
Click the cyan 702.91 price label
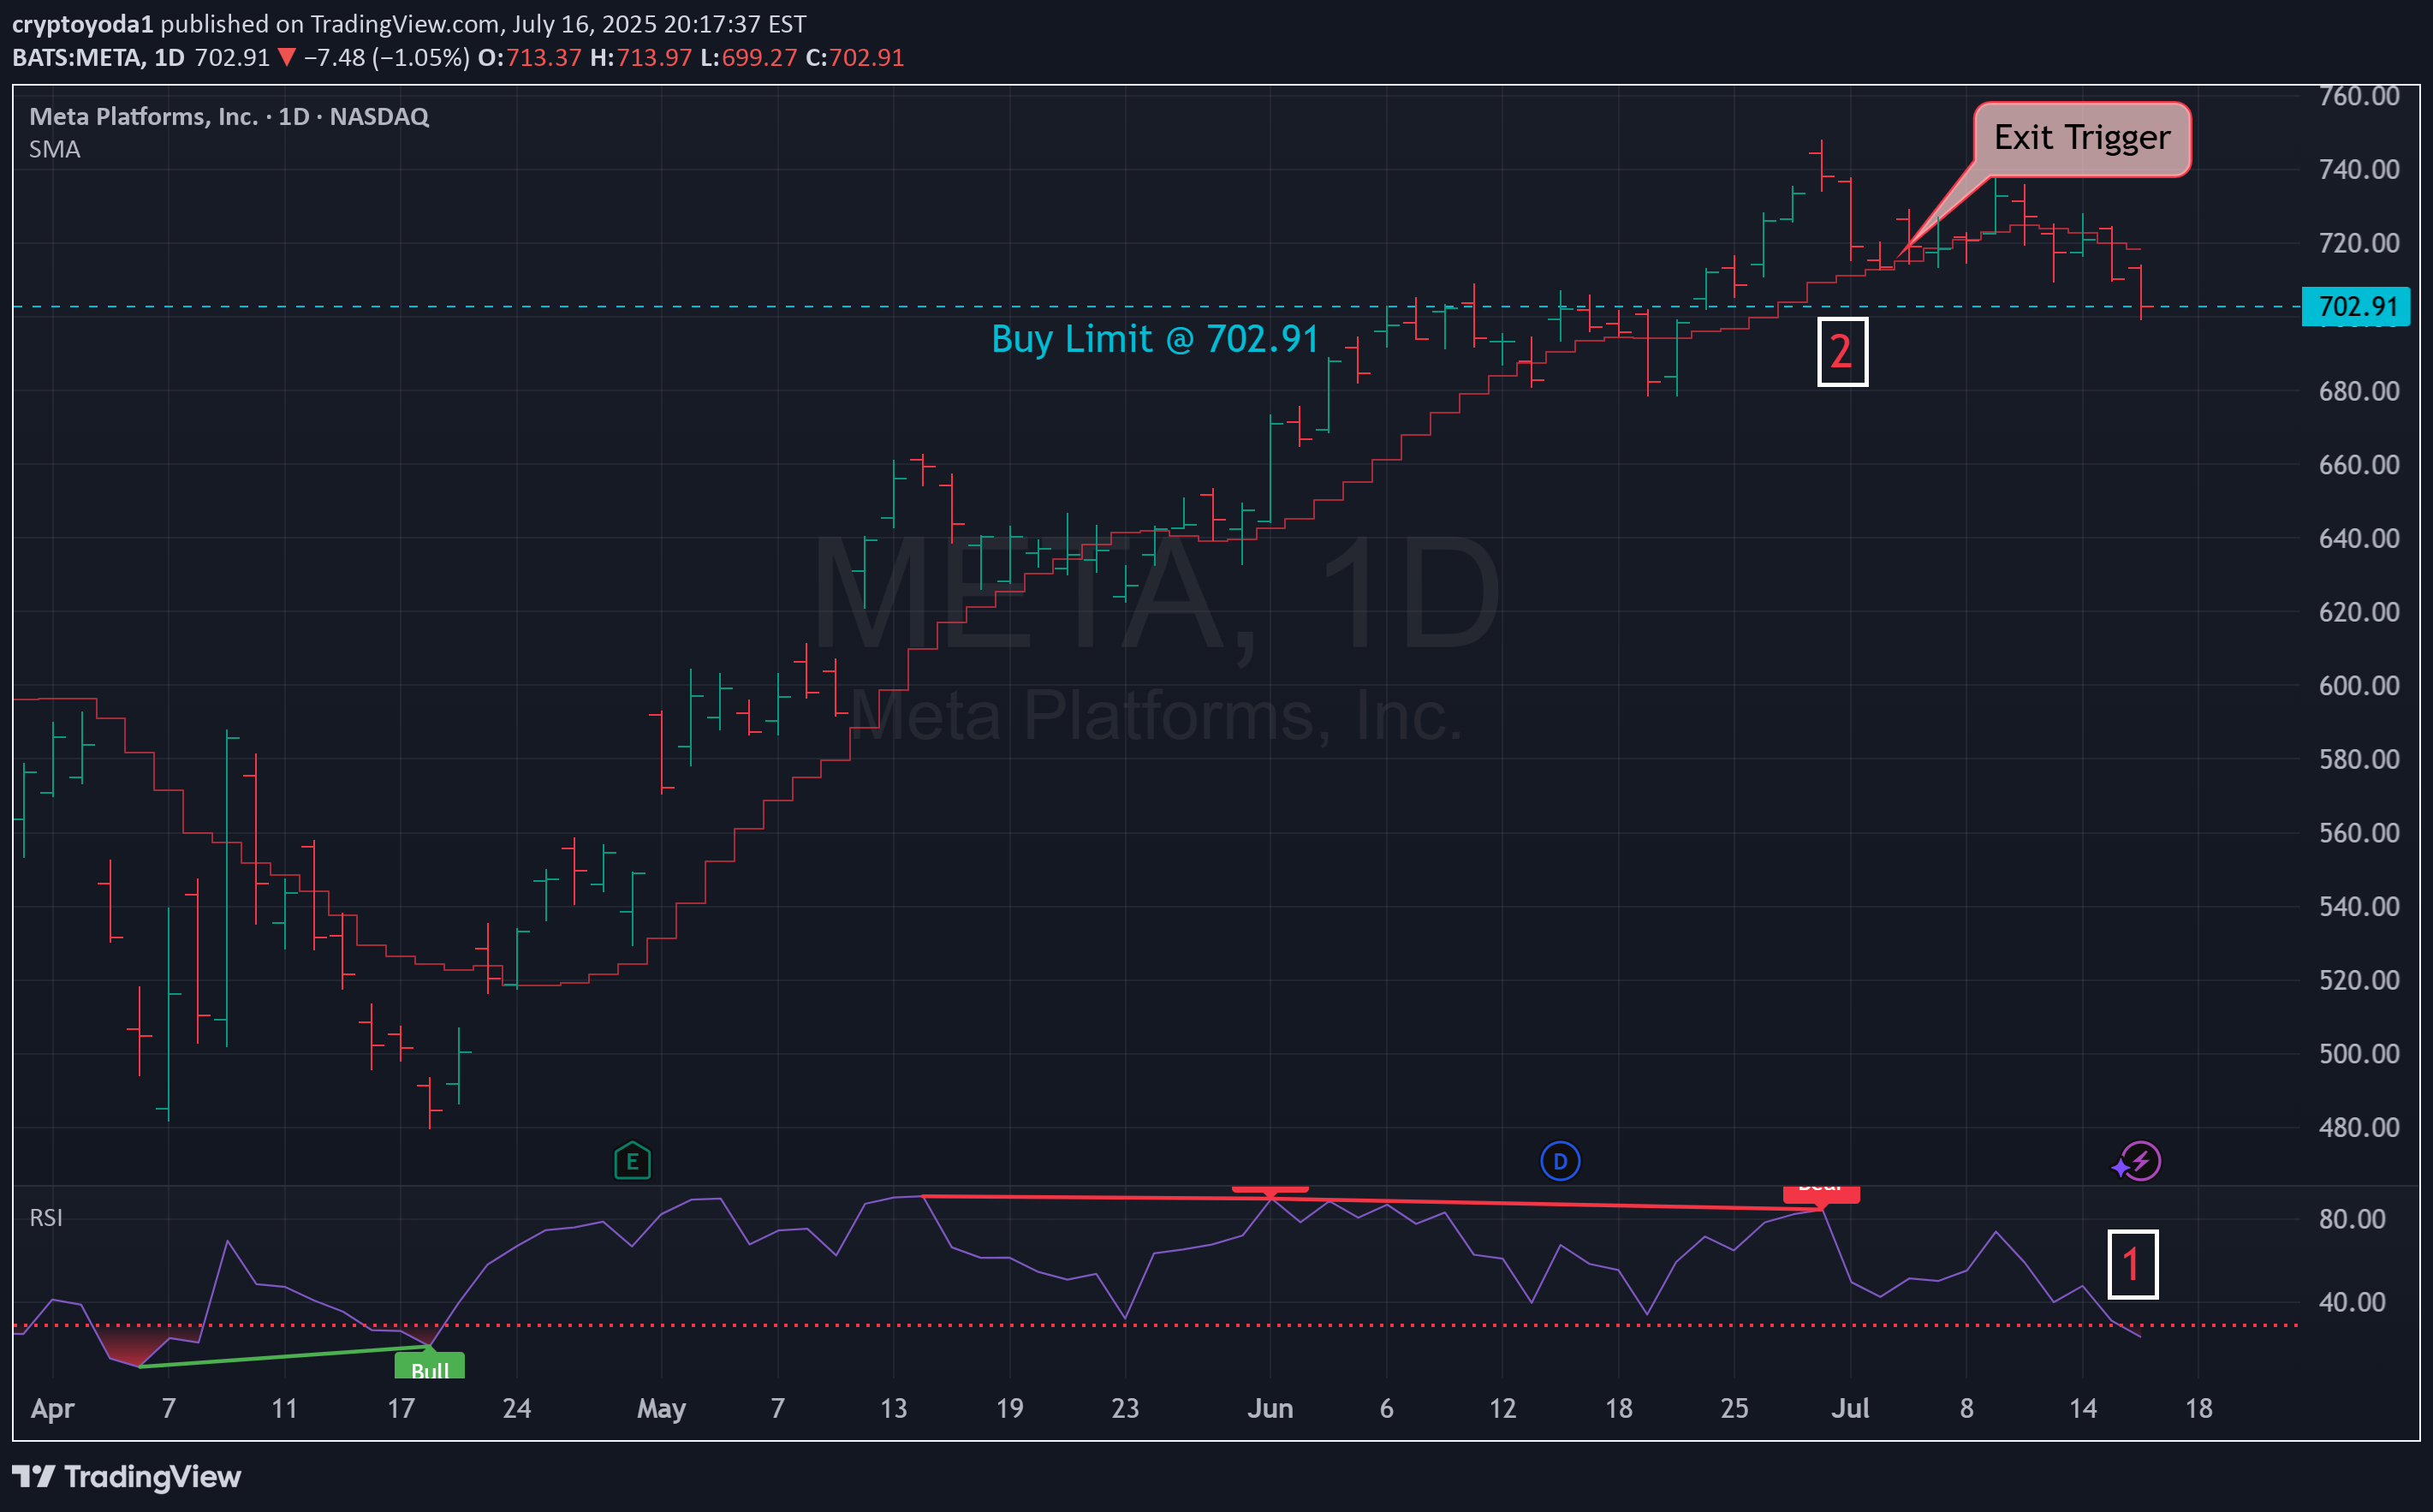2356,306
